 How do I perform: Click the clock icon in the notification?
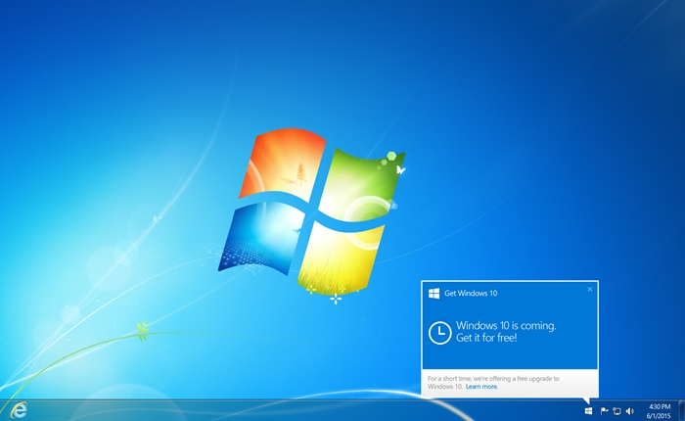click(x=440, y=333)
